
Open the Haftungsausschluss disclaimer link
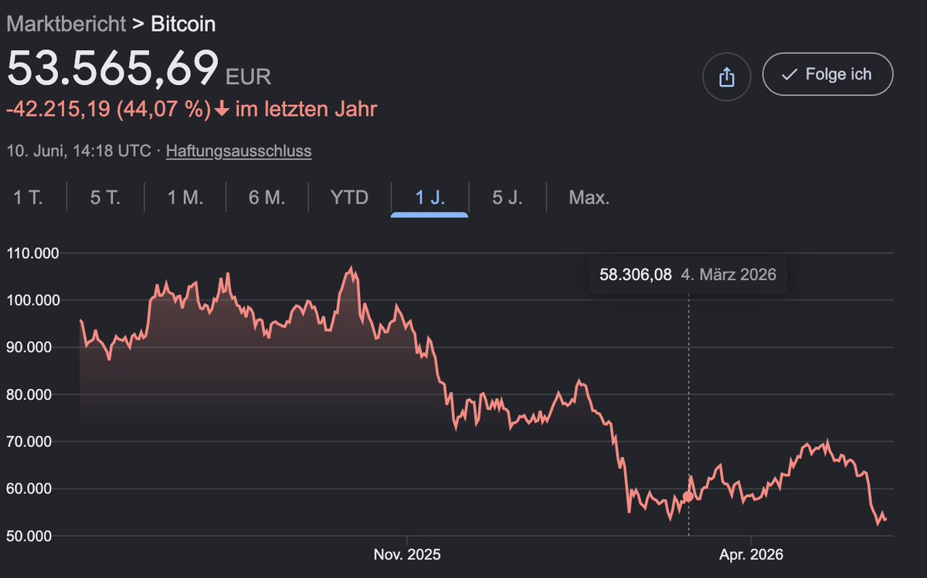click(239, 150)
